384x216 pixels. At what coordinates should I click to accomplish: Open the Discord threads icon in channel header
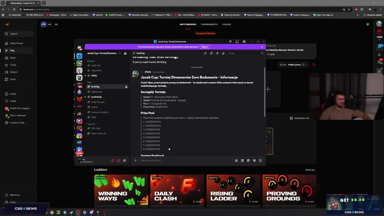click(x=205, y=53)
